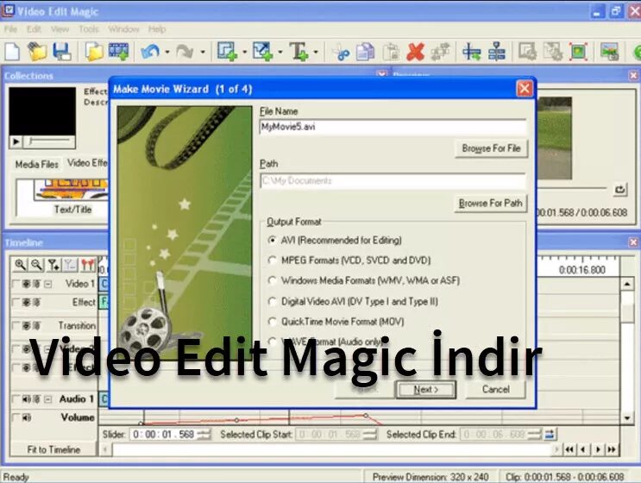Screen dimensions: 641x483
Task: Collapse the Video 1 track
Action: [47, 284]
